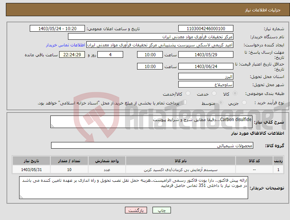Select the کالا radio button
The height and width of the screenshot is (220, 290).
[x=235, y=93]
